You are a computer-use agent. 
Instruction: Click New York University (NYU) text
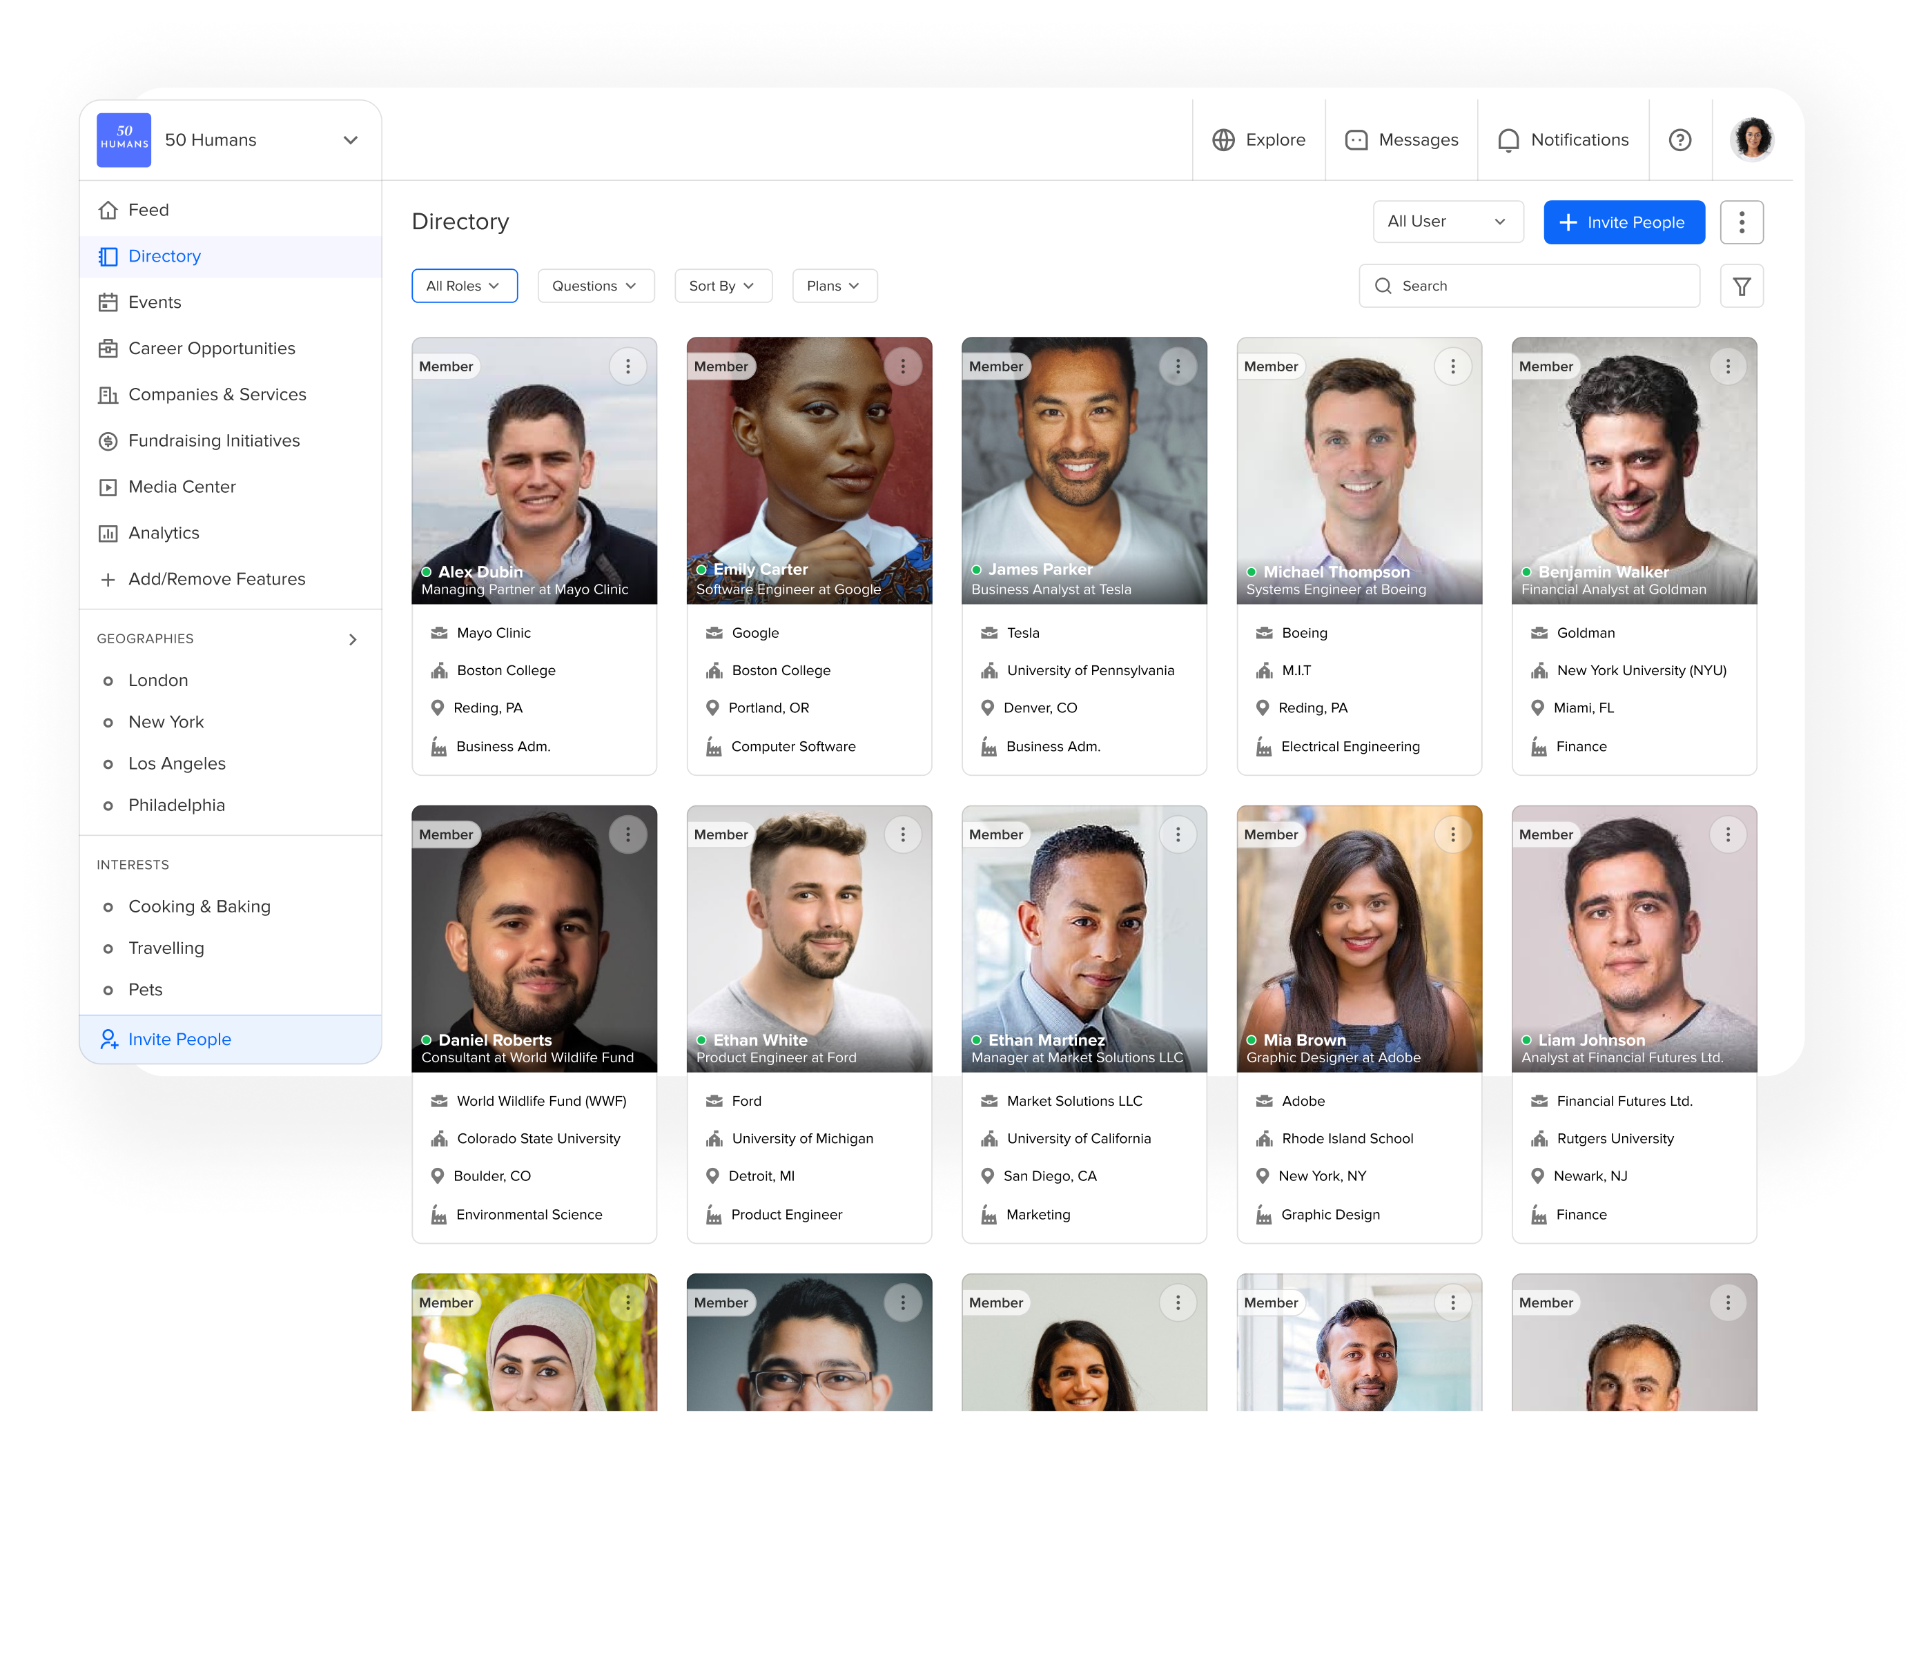pos(1641,670)
